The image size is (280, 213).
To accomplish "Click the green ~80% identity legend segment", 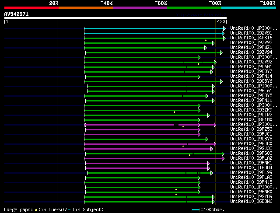I will point(194,8).
